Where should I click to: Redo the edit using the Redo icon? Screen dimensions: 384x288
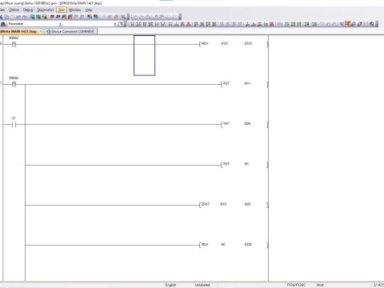(25, 17)
